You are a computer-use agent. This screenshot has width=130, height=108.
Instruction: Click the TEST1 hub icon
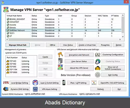click(x=8, y=33)
